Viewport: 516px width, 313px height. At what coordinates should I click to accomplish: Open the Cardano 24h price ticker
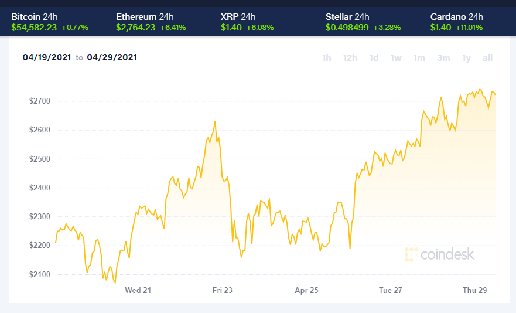tap(456, 22)
